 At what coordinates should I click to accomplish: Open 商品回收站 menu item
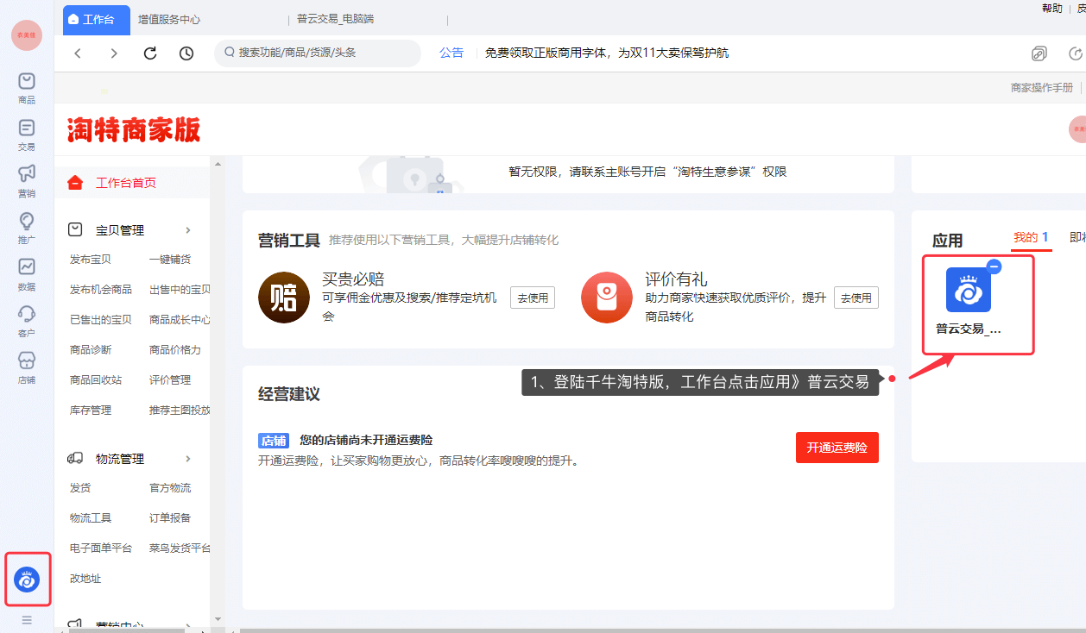point(96,380)
